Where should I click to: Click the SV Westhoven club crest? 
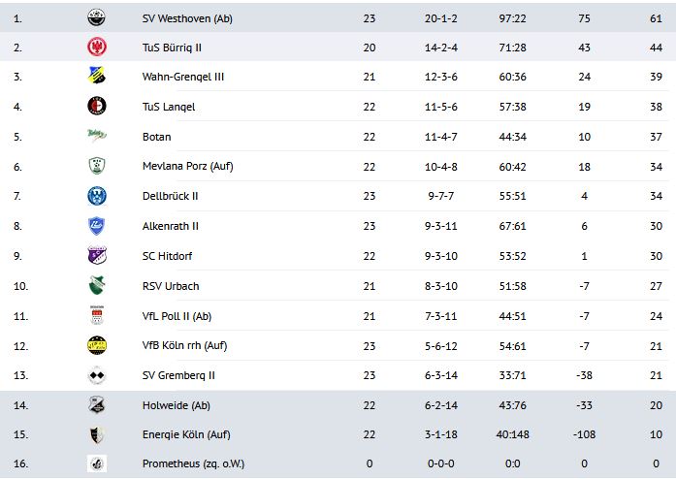point(97,16)
